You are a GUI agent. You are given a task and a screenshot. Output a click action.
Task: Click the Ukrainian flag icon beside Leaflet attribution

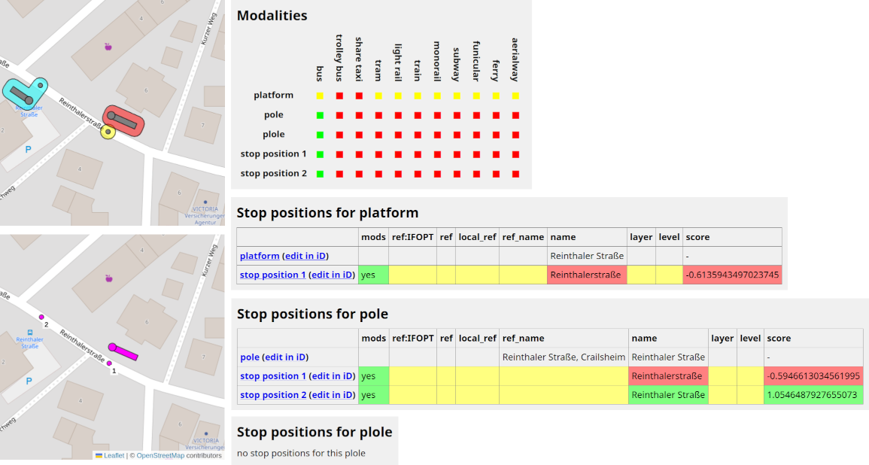coord(99,455)
